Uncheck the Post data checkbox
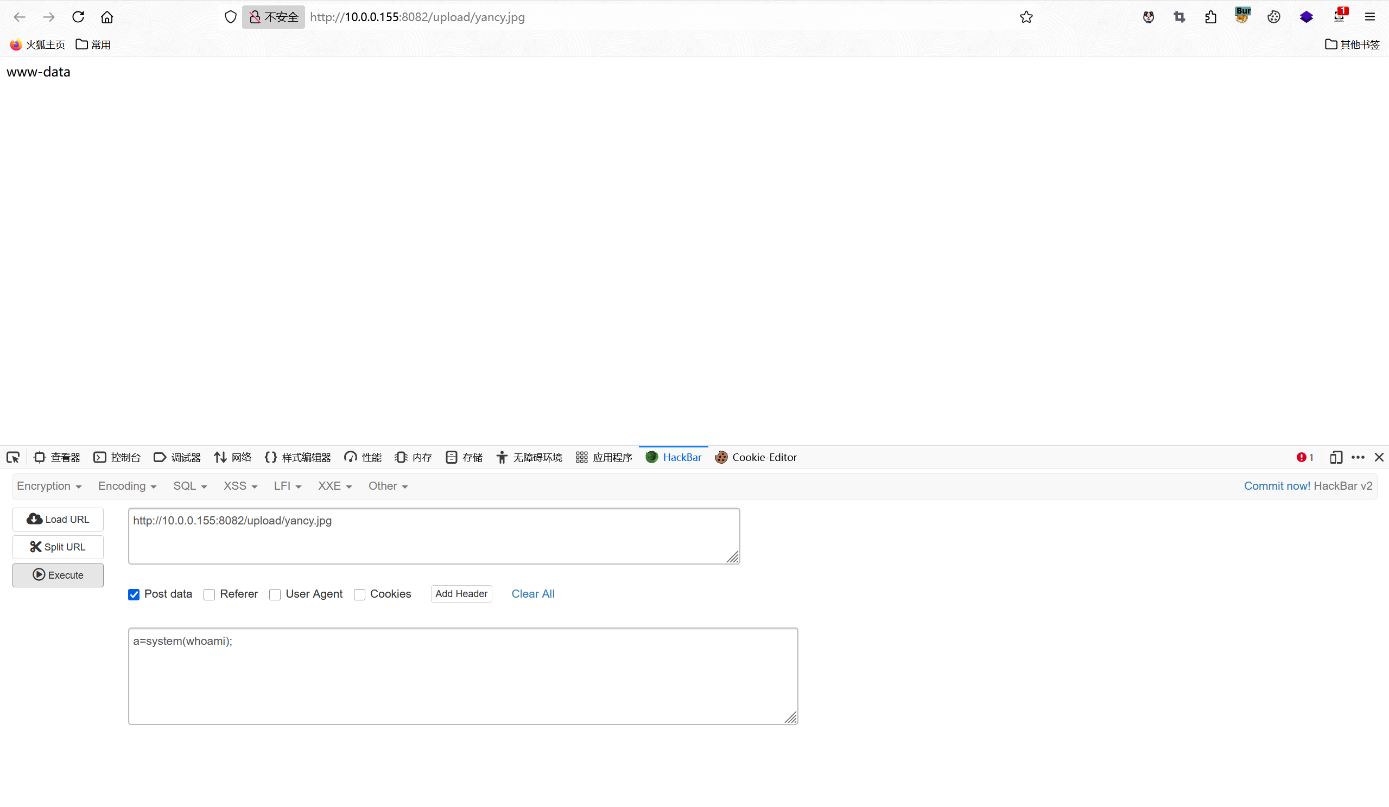This screenshot has width=1389, height=807. click(134, 594)
